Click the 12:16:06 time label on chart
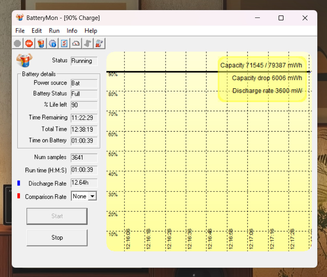This screenshot has width=327, height=277. tap(128, 239)
